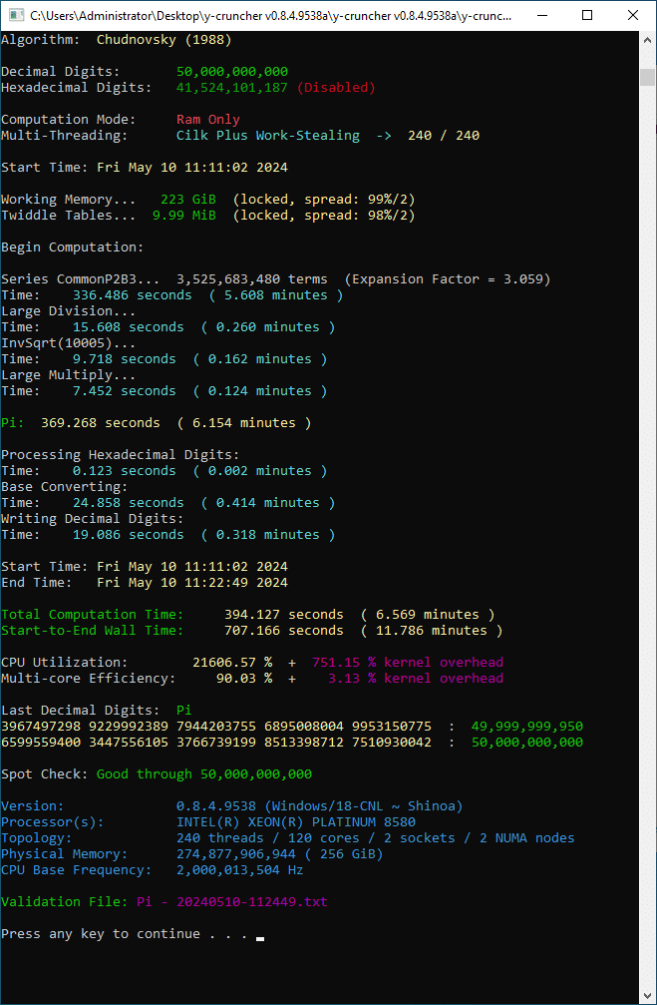Click the '394.127 seconds' total value
The width and height of the screenshot is (657, 1005).
[284, 615]
